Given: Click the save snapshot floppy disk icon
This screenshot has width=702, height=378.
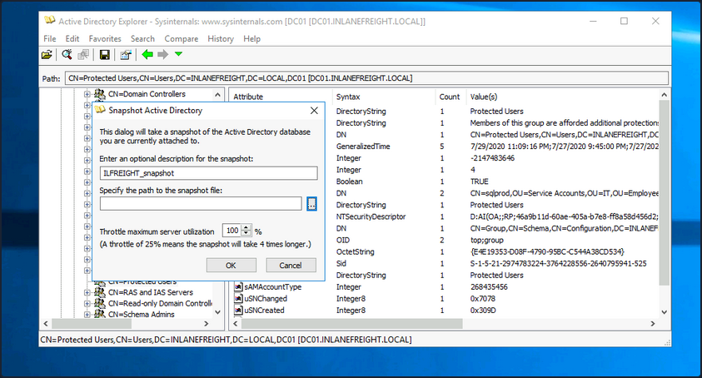Looking at the screenshot, I should click(x=105, y=55).
